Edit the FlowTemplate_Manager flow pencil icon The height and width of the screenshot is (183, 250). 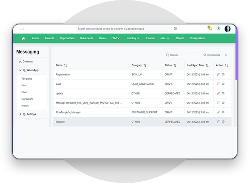click(x=218, y=112)
